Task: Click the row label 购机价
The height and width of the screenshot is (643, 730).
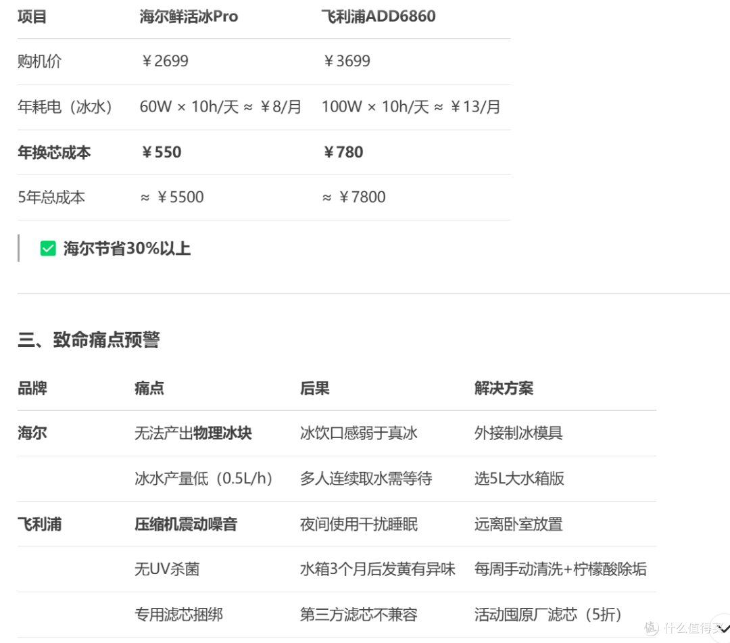Action: 40,61
